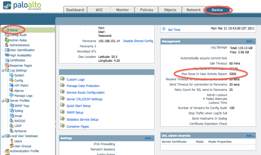Collapse the Local User Database tree node
261x155 pixels.
point(3,136)
